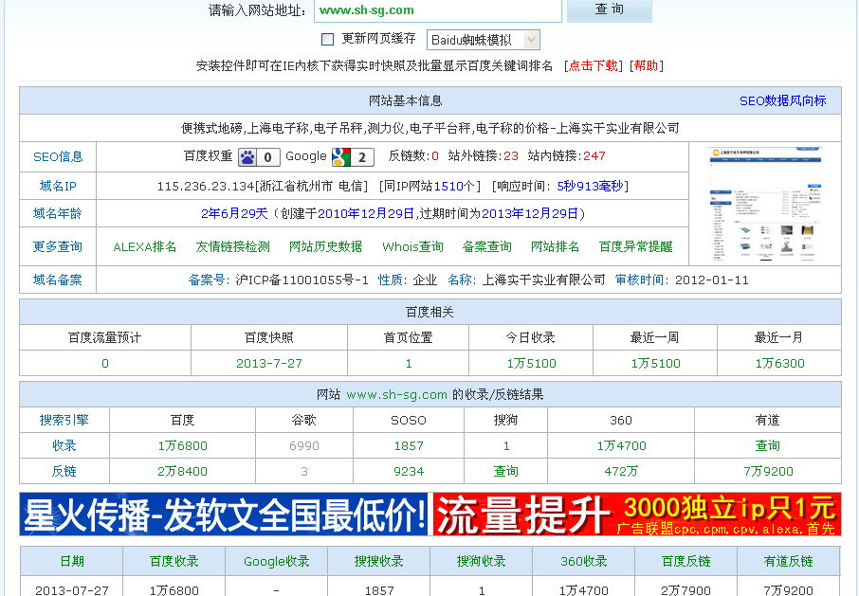This screenshot has height=596, width=859.
Task: Click Baidu traffic estimate value 0
Action: 105,364
